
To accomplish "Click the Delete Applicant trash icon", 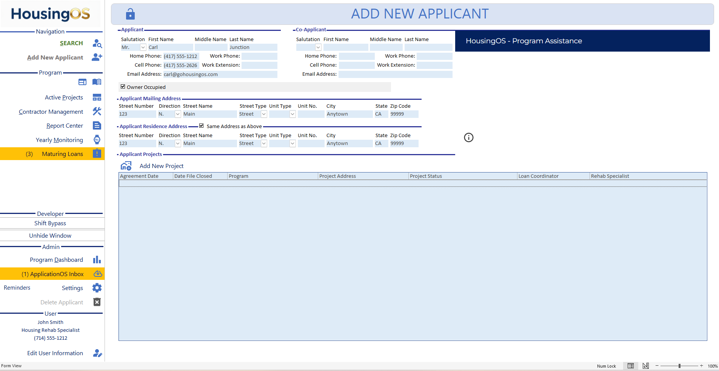I will tap(97, 302).
